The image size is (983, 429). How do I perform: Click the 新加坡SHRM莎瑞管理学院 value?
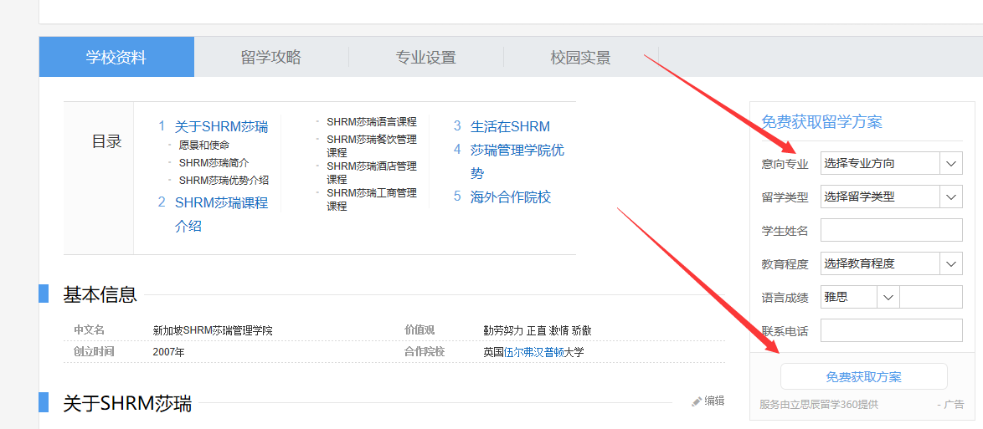pyautogui.click(x=213, y=330)
